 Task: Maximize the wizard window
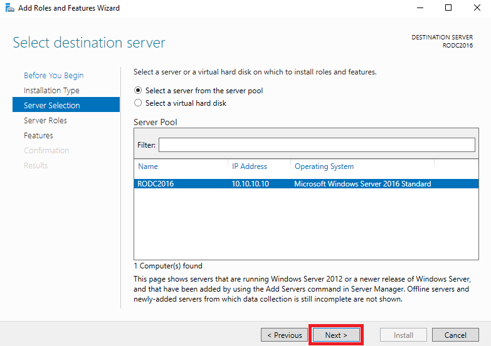pos(448,8)
